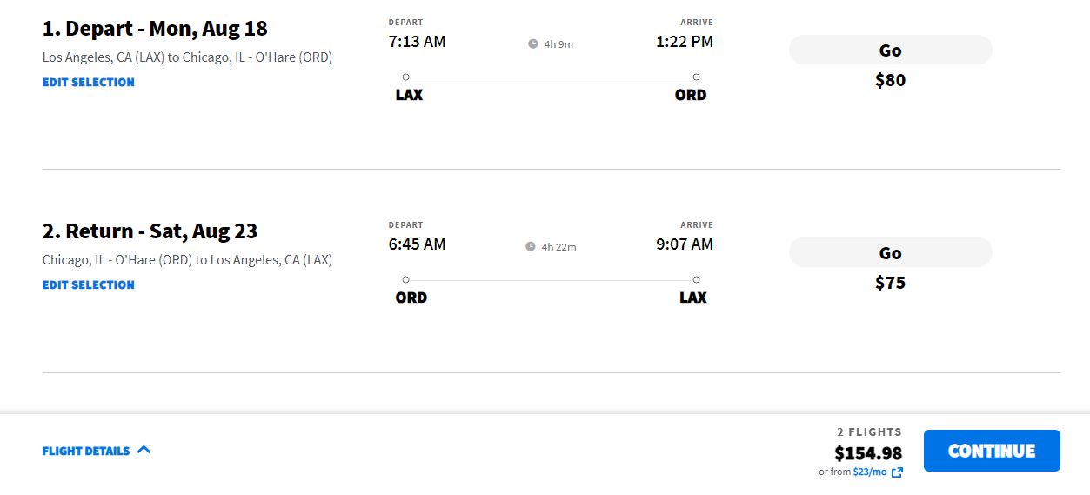Viewport: 1090px width, 495px height.
Task: Click the $154.98 total price
Action: point(868,453)
